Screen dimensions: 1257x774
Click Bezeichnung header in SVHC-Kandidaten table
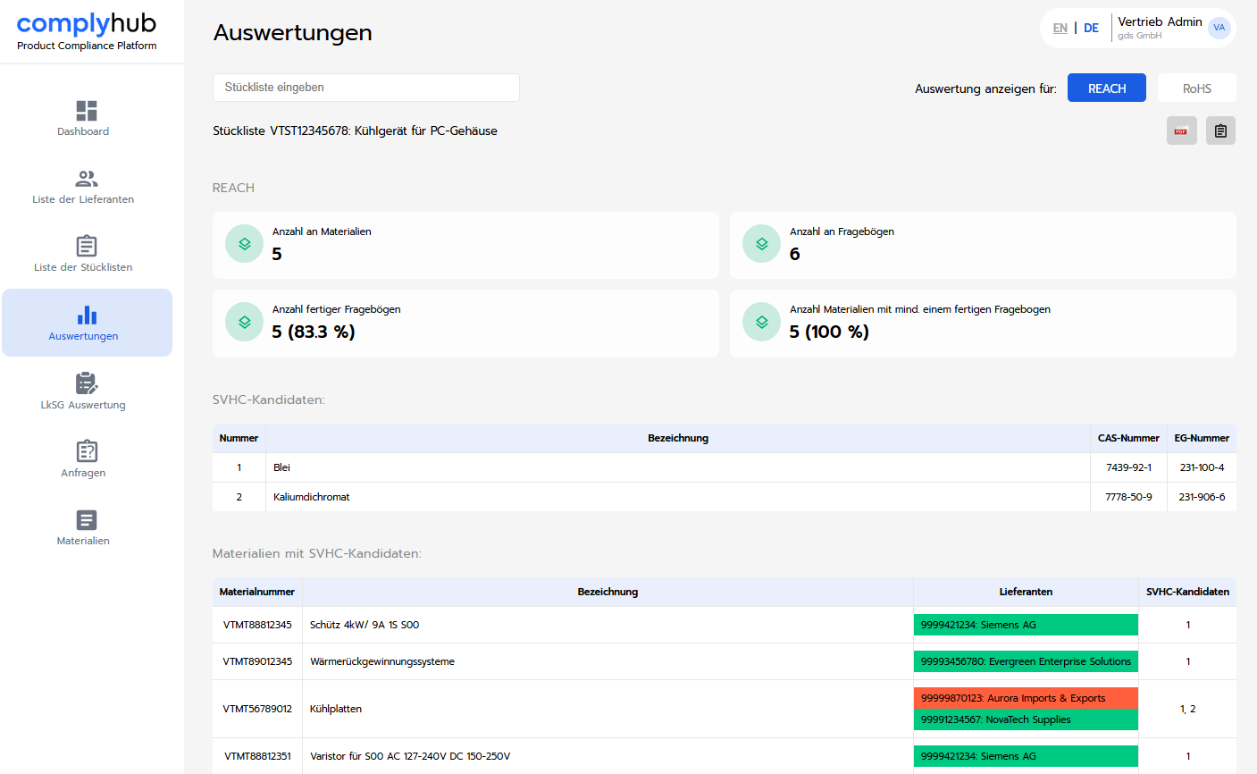[678, 438]
